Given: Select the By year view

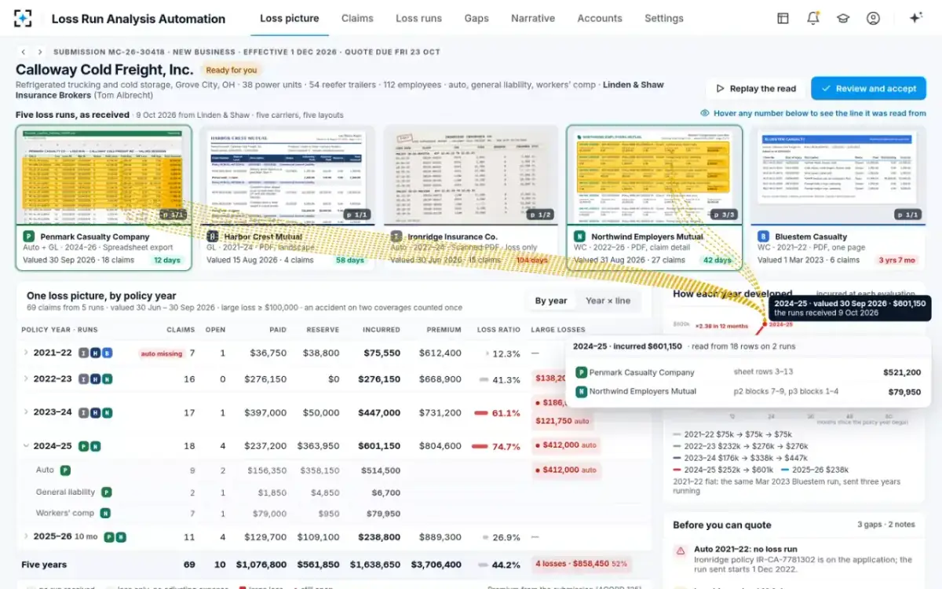Looking at the screenshot, I should click(x=551, y=301).
